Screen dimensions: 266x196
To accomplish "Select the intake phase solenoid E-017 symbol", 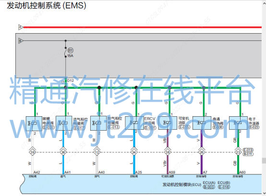I will point(64,123).
